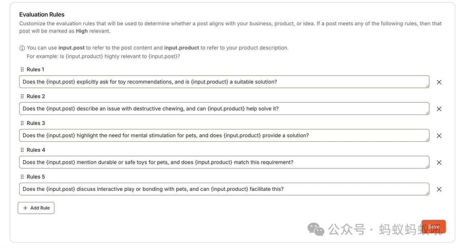Select the drag handle for Rules 3
The width and height of the screenshot is (457, 248).
coord(22,123)
